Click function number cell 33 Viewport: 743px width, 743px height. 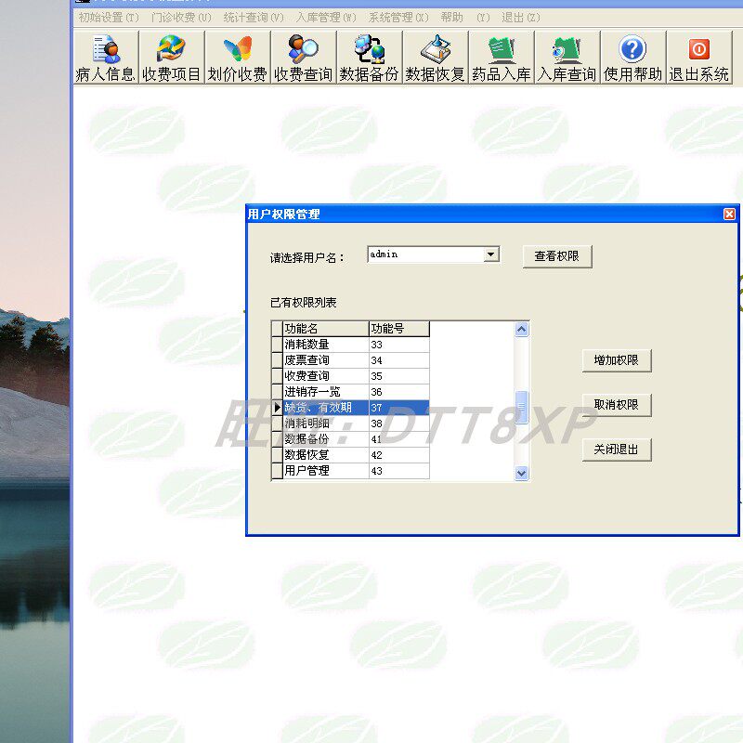click(x=399, y=345)
